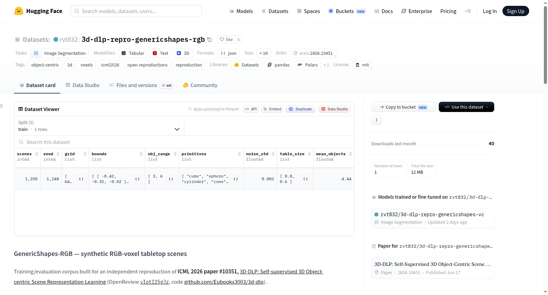This screenshot has width=548, height=295.
Task: Go to Models in the top navigation
Action: pyautogui.click(x=241, y=11)
